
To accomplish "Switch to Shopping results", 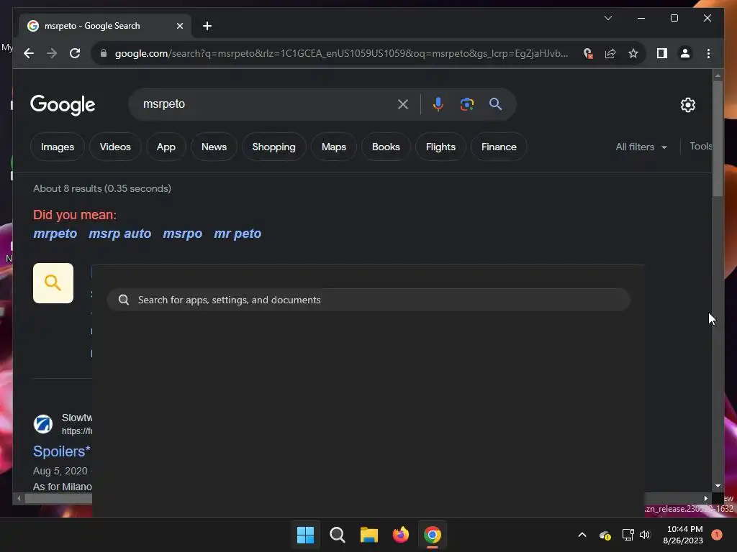I will point(273,147).
